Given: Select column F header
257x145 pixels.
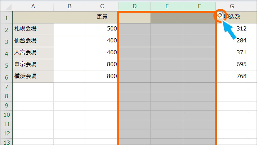Looking at the screenshot, I should point(199,6).
